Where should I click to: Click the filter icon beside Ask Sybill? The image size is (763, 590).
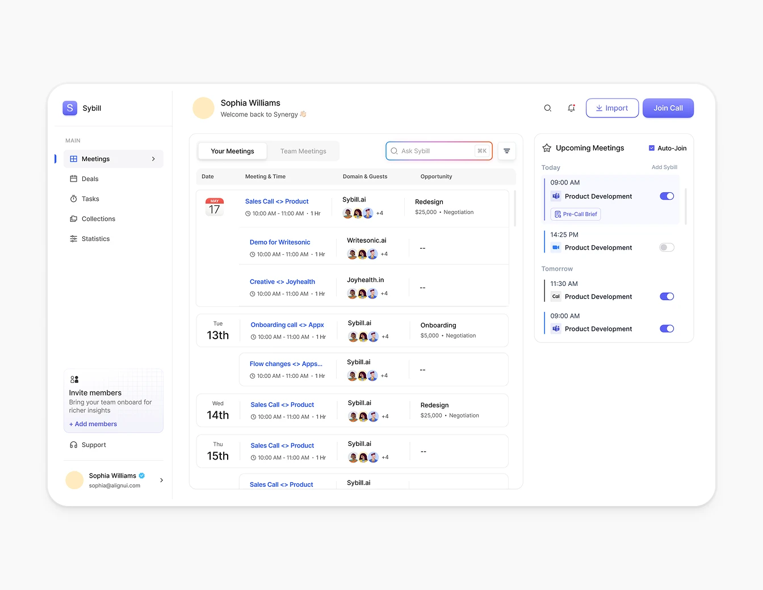506,151
